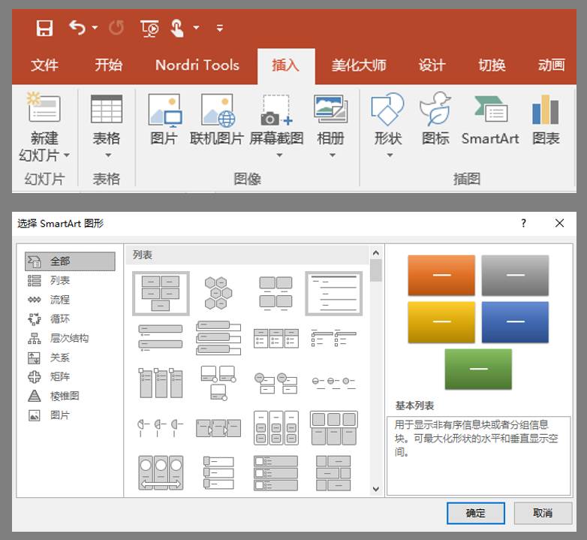Insert a SmartArt graphic from ribbon
The width and height of the screenshot is (587, 540).
point(490,119)
